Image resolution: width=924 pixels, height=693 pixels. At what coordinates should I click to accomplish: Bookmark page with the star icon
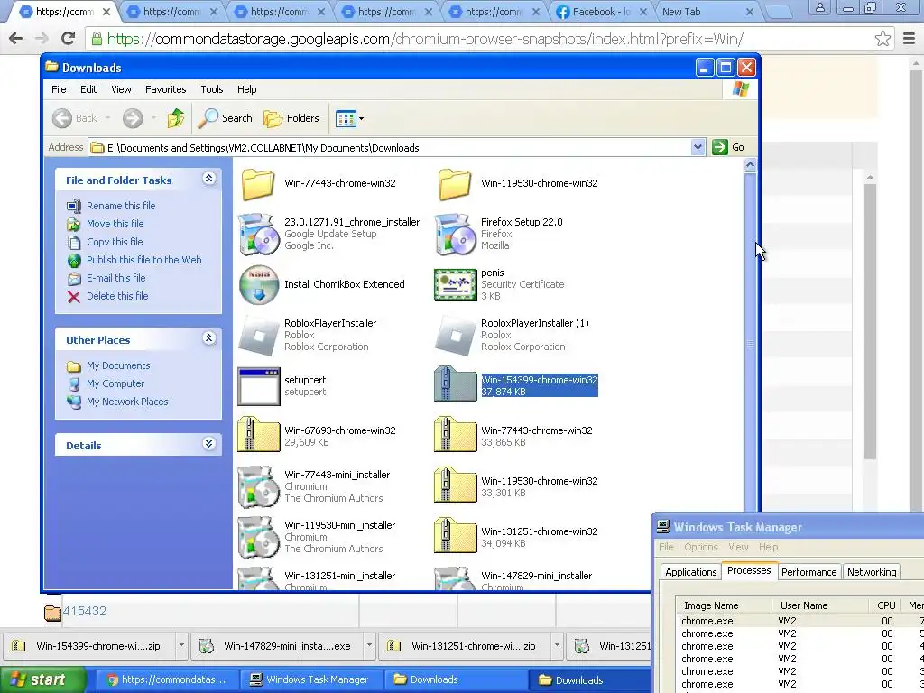[882, 39]
